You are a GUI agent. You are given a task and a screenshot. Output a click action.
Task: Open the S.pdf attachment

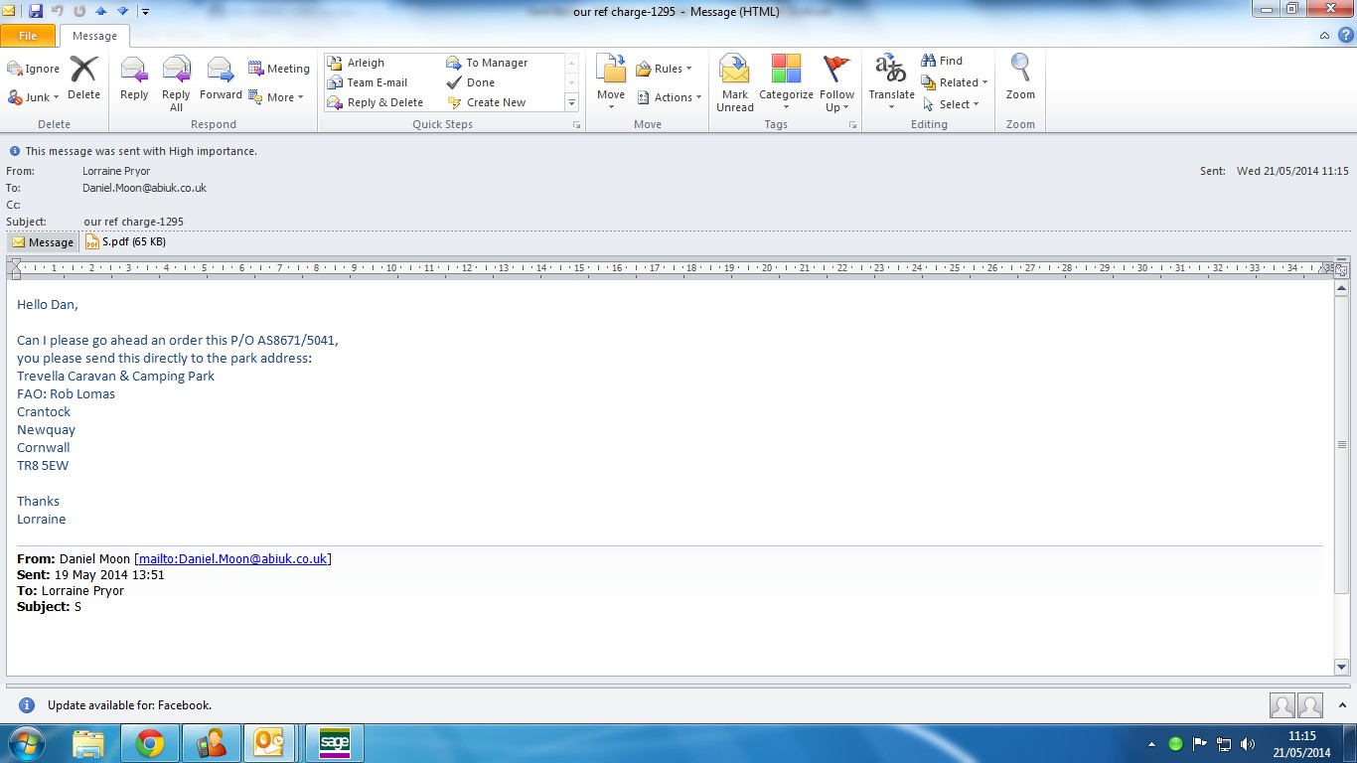click(x=126, y=241)
